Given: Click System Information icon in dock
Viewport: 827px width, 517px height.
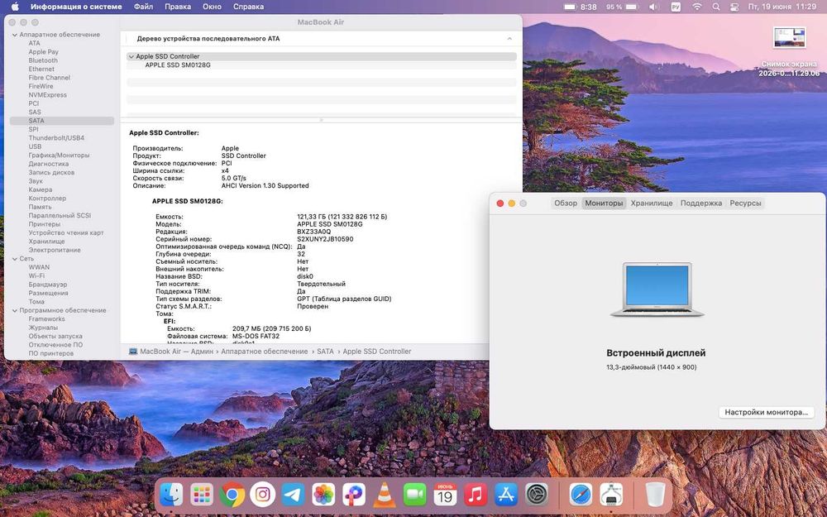Looking at the screenshot, I should click(611, 495).
